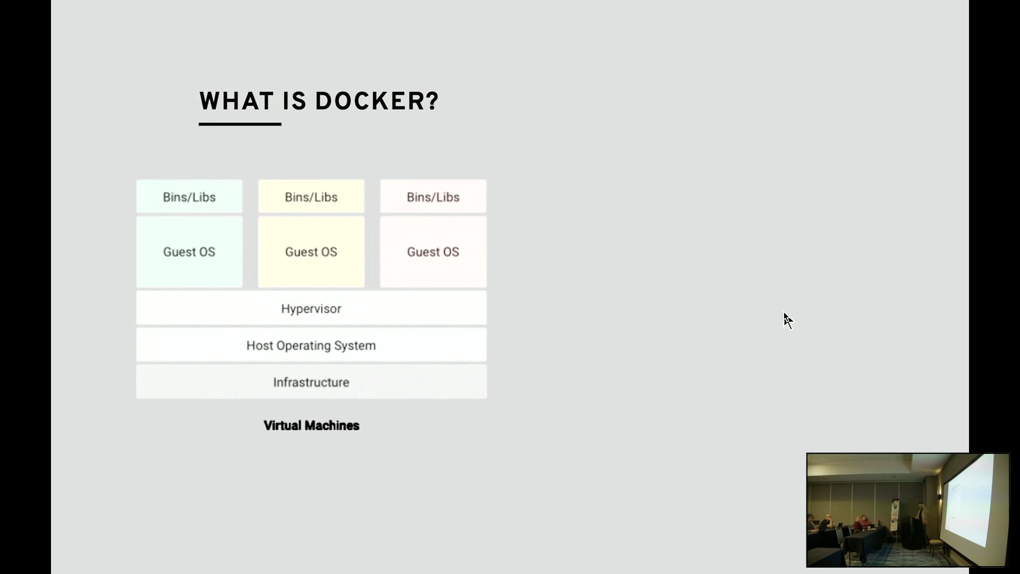The height and width of the screenshot is (574, 1020).
Task: Open the conference room camera thumbnail
Action: (907, 510)
